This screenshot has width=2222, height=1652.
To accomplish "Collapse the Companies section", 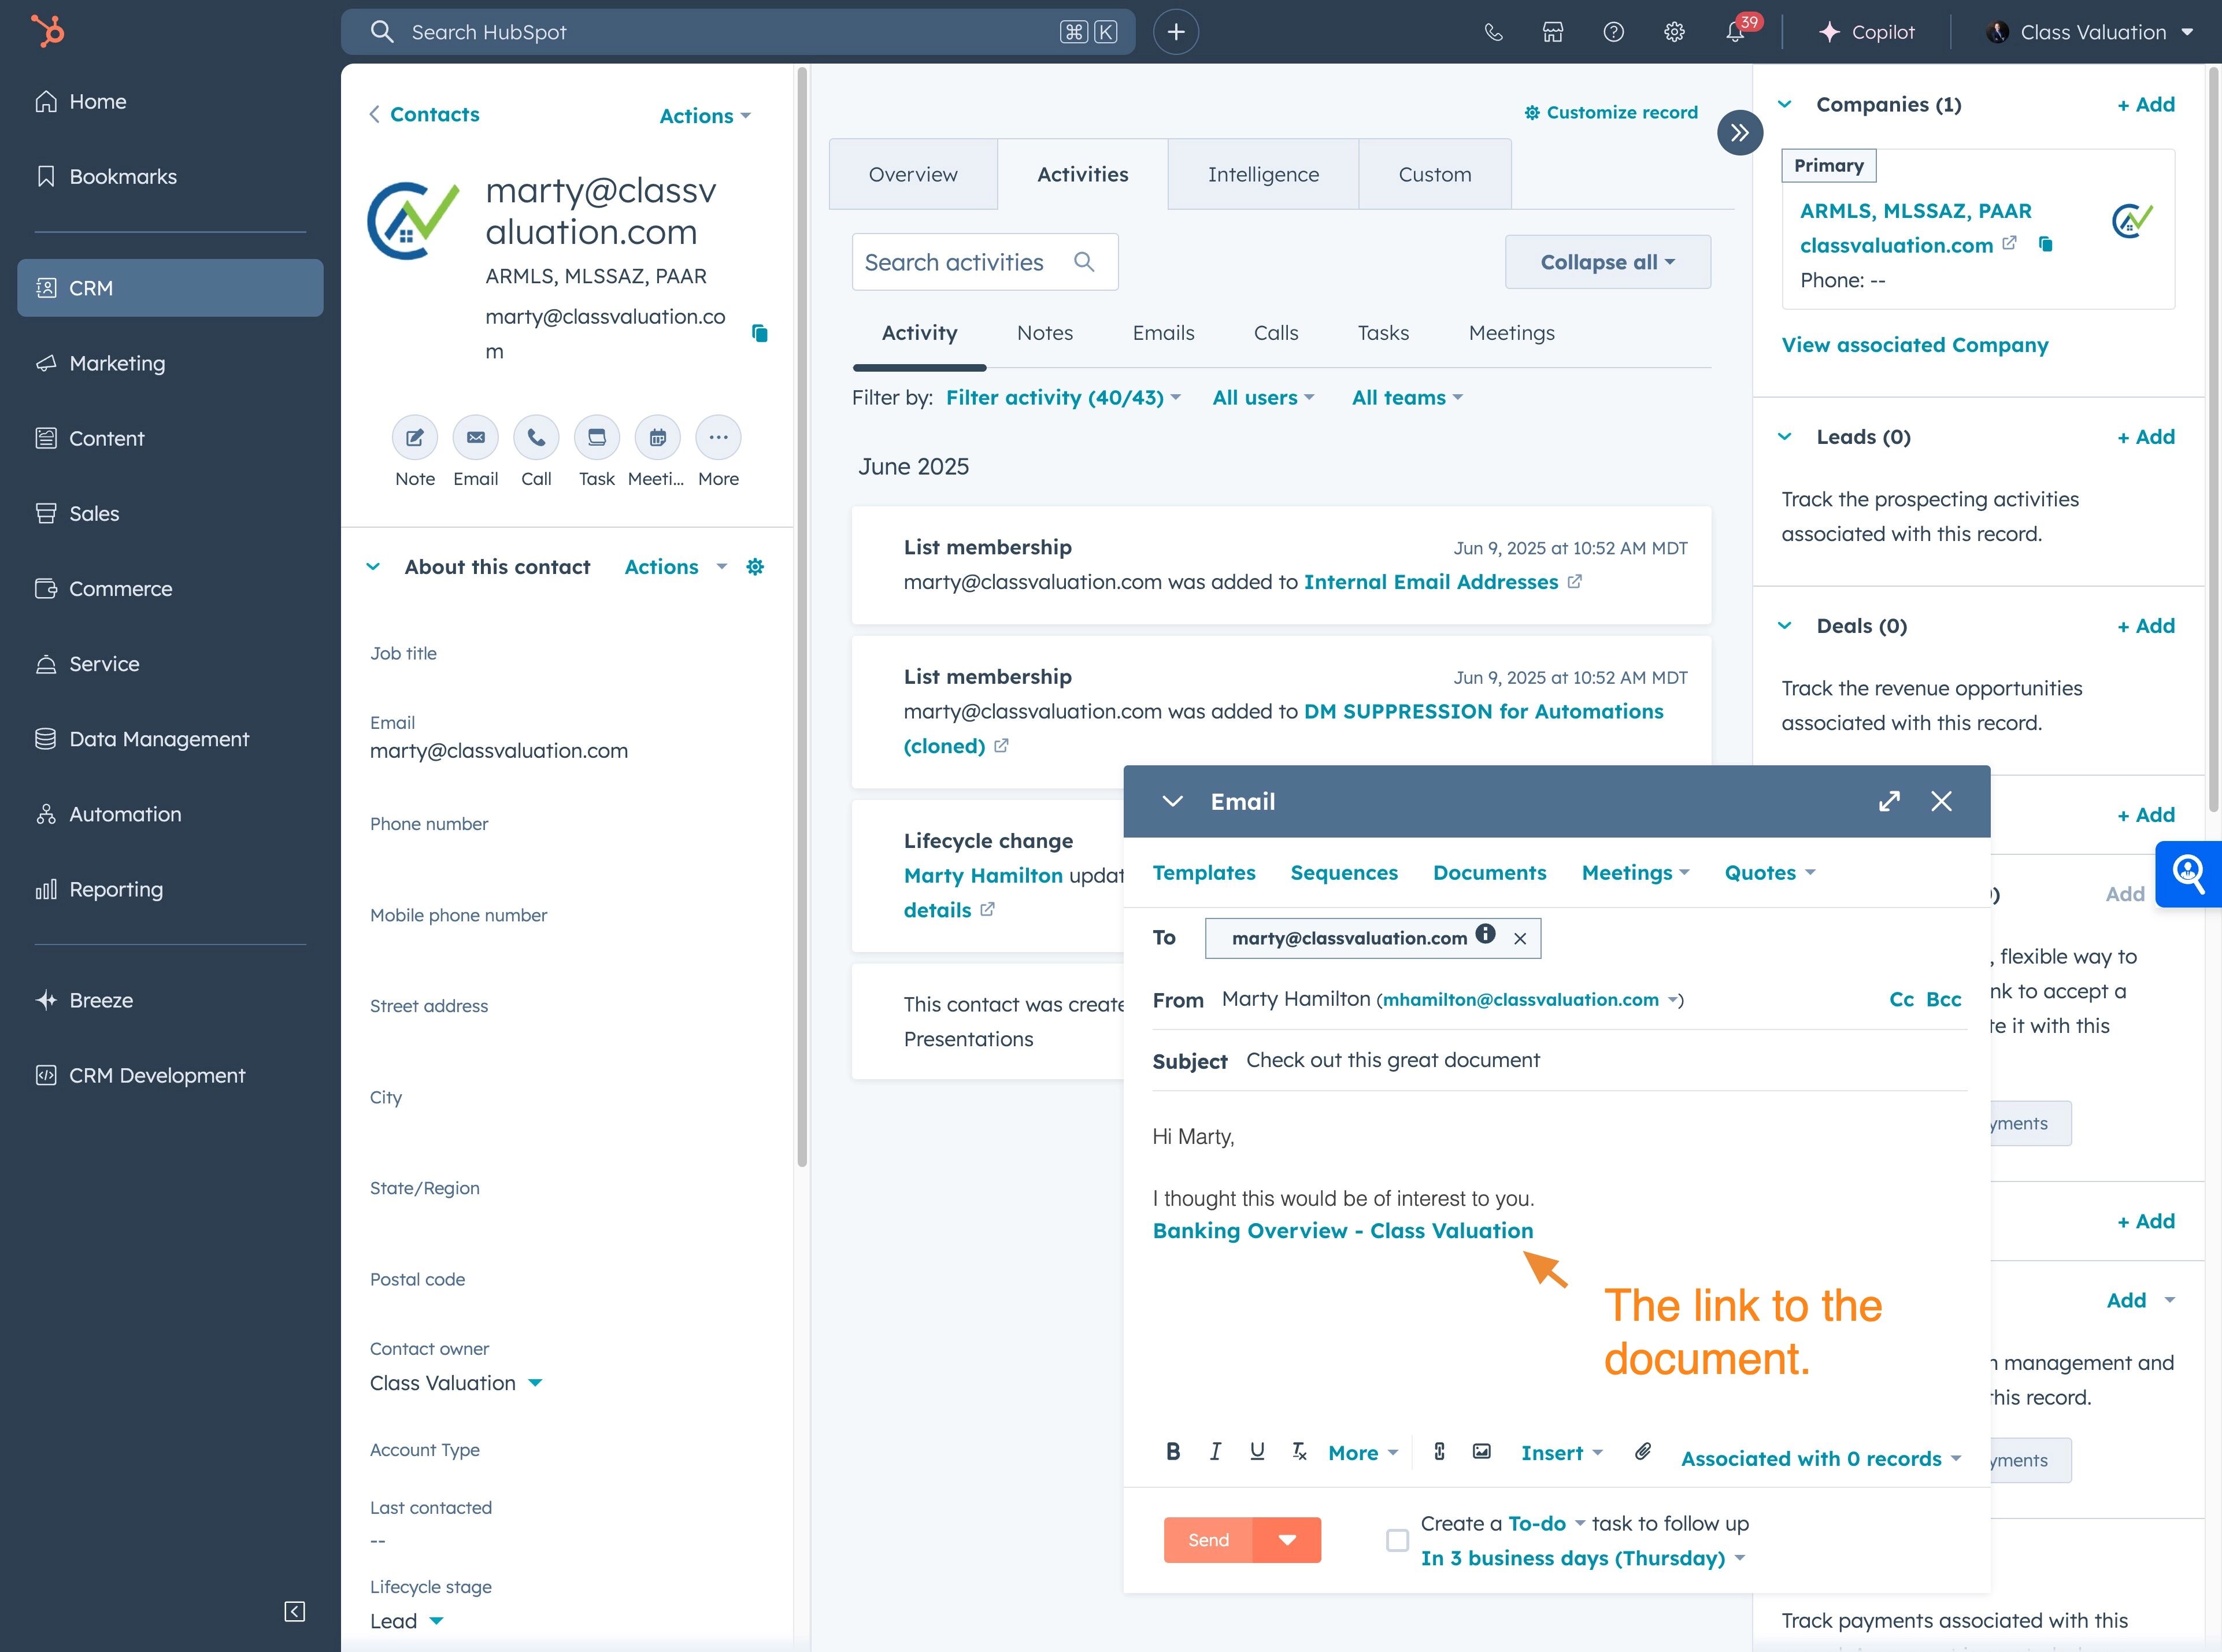I will [1784, 104].
